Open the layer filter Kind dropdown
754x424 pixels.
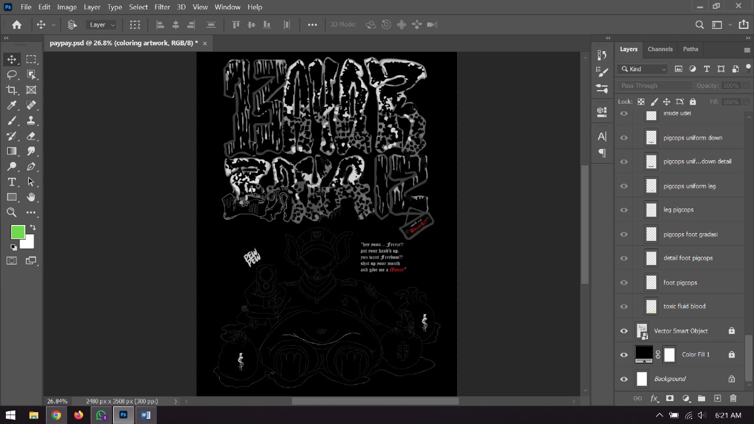click(643, 69)
